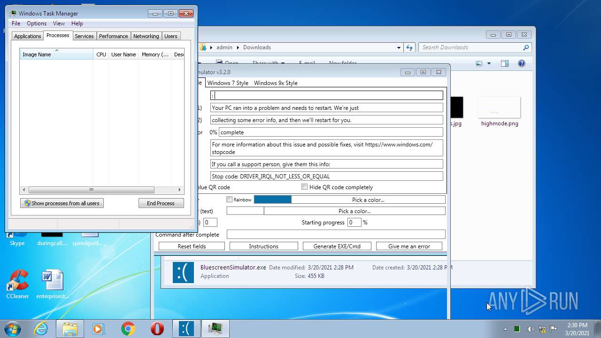Screen dimensions: 601x338
Task: Sort by the Memory column header
Action: (155, 54)
